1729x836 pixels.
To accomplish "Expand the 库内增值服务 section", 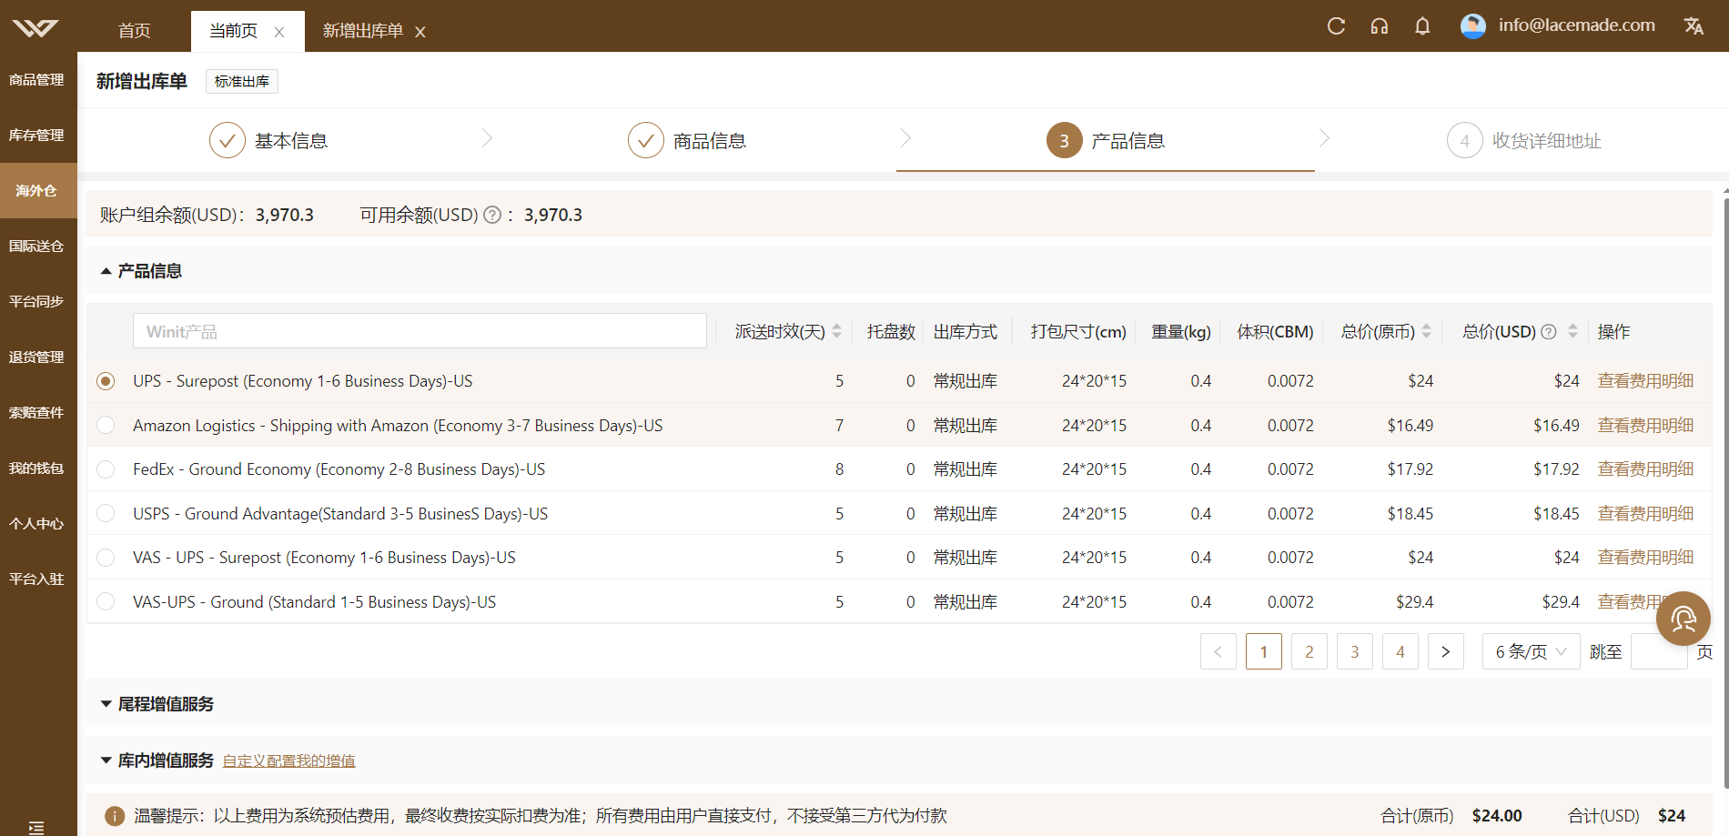I will click(x=106, y=760).
